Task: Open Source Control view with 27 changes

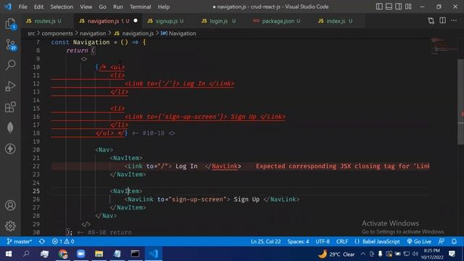Action: pos(11,45)
